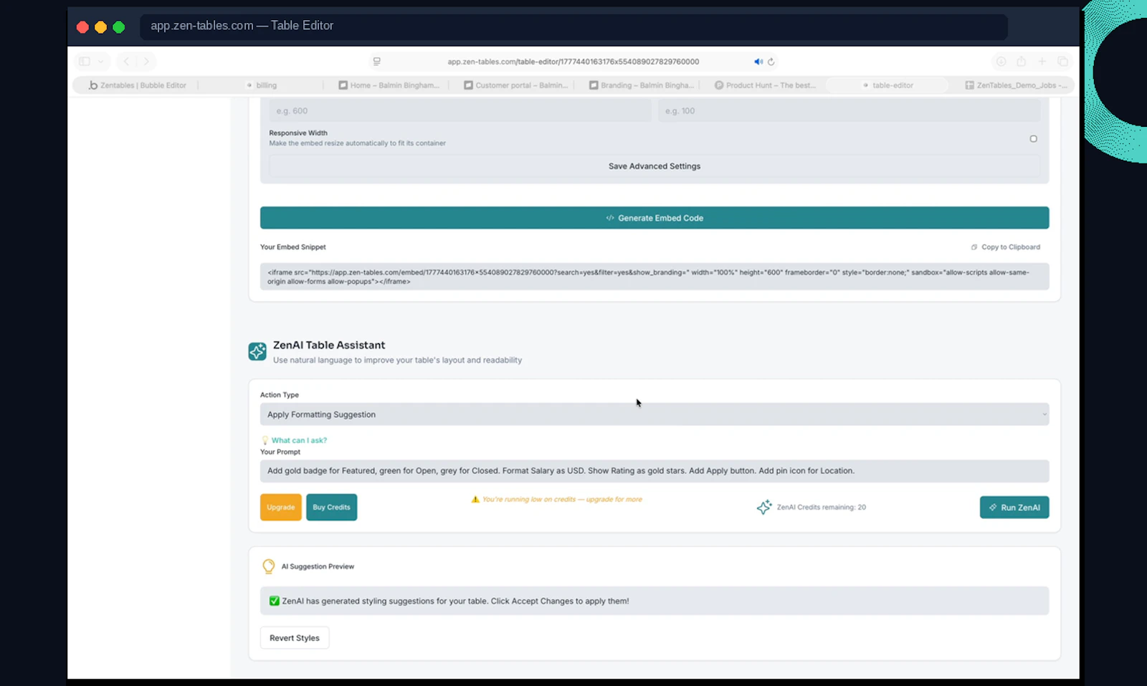This screenshot has height=686, width=1147.
Task: Click the 'e.g. 600' input field
Action: 460,111
